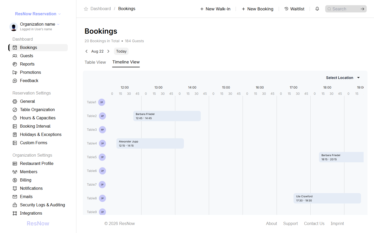This screenshot has height=233, width=374.
Task: Switch to Table View tab
Action: (95, 62)
